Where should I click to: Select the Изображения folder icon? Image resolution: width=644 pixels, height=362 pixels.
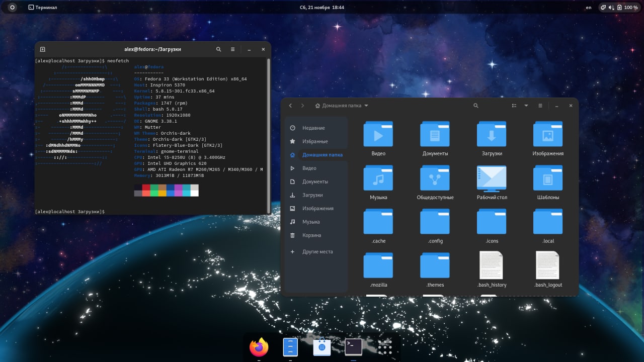point(548,134)
